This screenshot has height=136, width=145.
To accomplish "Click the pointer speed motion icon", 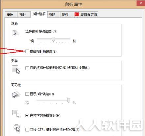I will pyautogui.click(x=16, y=33).
